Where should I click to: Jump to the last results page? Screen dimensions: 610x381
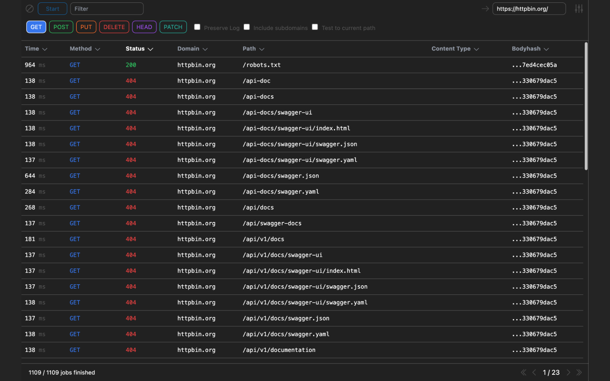(x=579, y=372)
